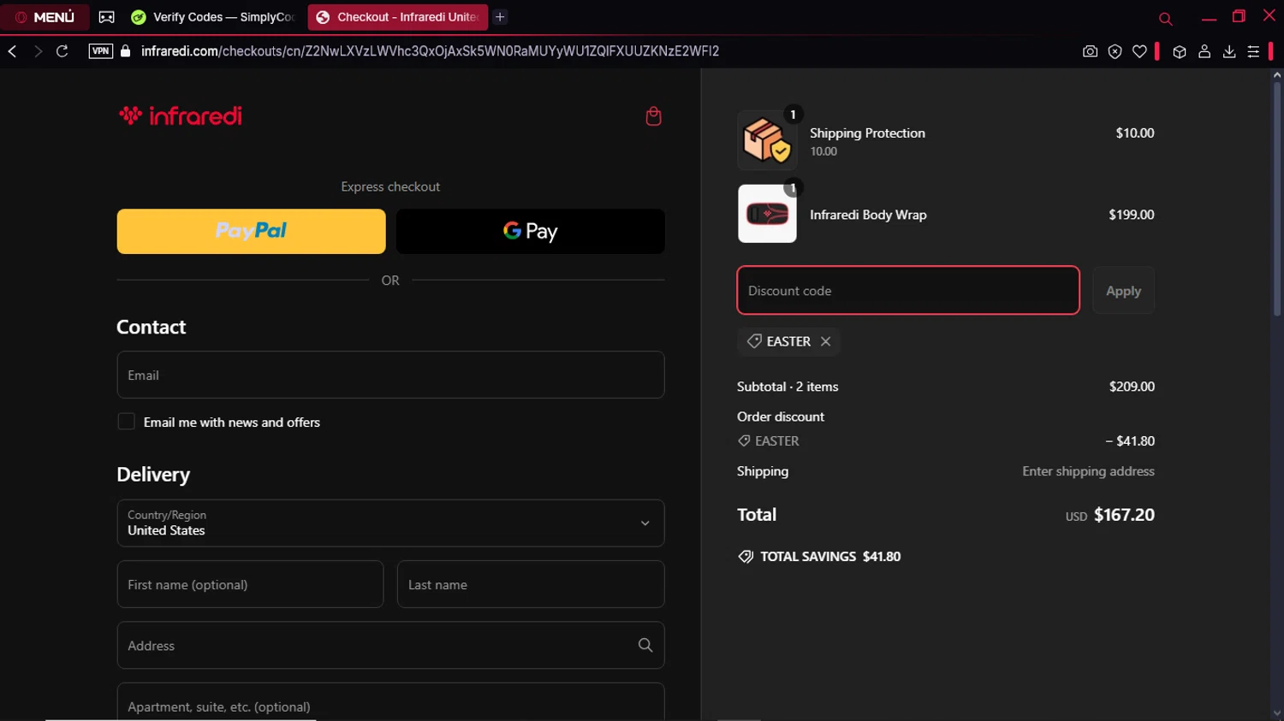Image resolution: width=1284 pixels, height=721 pixels.
Task: Check Email me with news and offers
Action: pos(126,422)
